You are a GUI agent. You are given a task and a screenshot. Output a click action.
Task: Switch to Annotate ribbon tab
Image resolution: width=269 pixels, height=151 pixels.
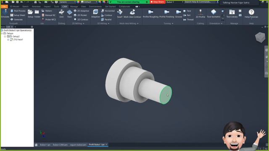pyautogui.click(x=36, y=7)
